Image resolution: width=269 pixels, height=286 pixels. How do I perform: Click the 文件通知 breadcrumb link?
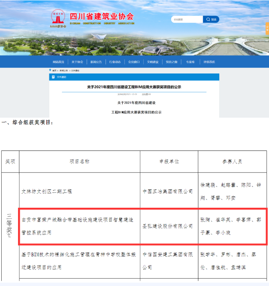(x=75, y=70)
